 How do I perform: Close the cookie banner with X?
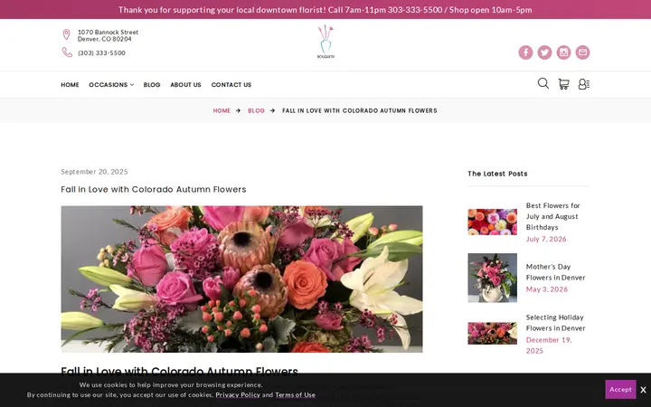[x=643, y=390]
